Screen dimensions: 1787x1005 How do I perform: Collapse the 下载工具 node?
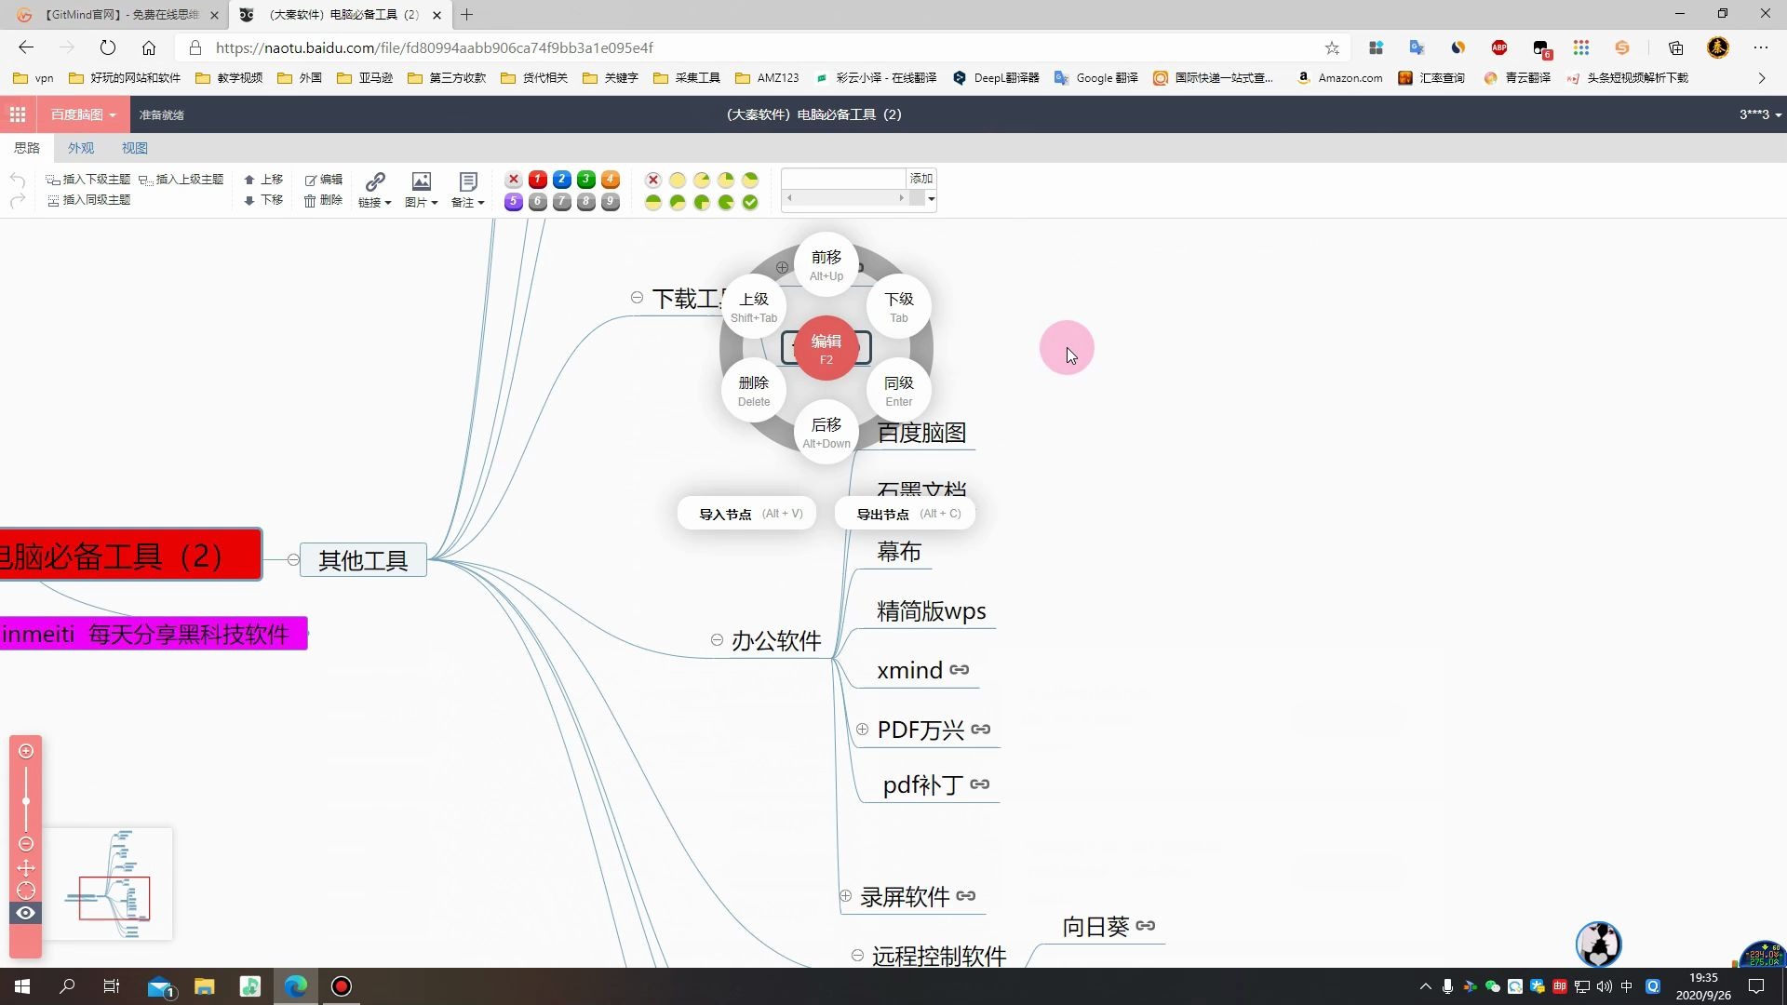tap(637, 298)
